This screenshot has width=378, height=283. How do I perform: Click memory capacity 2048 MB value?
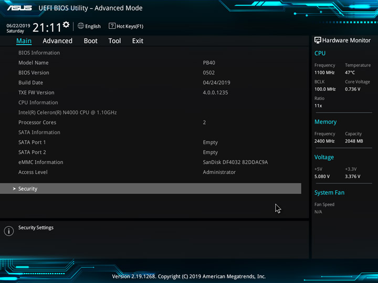click(354, 141)
